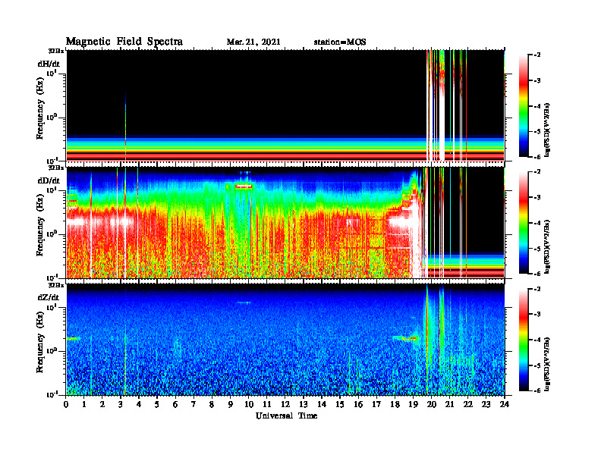Click "Frequency (Hz)" axis label of dH/dt panel
The height and width of the screenshot is (464, 601).
click(40, 108)
